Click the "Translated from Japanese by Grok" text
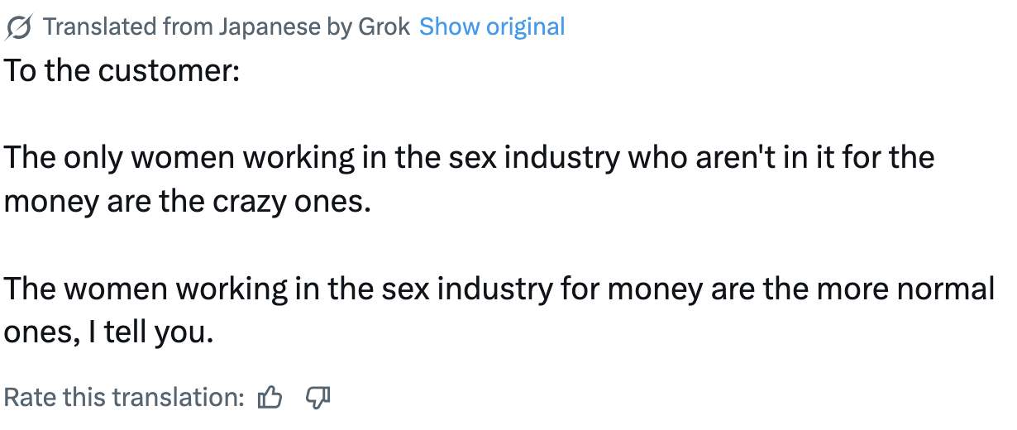Image resolution: width=1017 pixels, height=430 pixels. (x=227, y=26)
